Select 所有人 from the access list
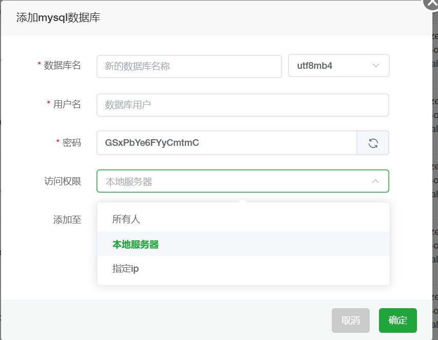 [243, 219]
